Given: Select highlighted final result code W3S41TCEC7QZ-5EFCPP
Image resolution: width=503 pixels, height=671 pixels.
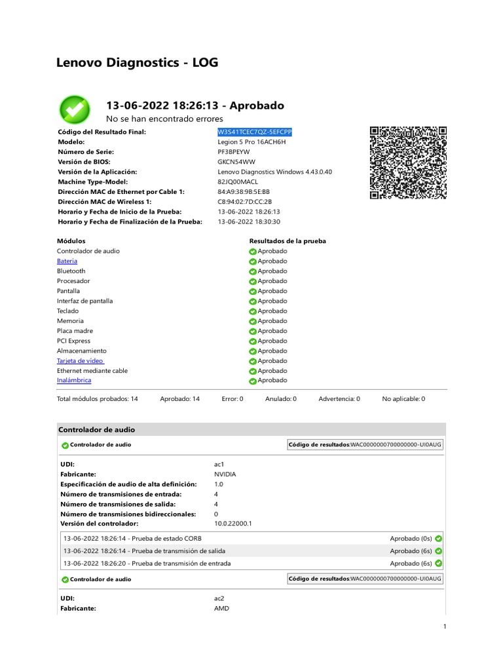Looking at the screenshot, I should pos(255,132).
